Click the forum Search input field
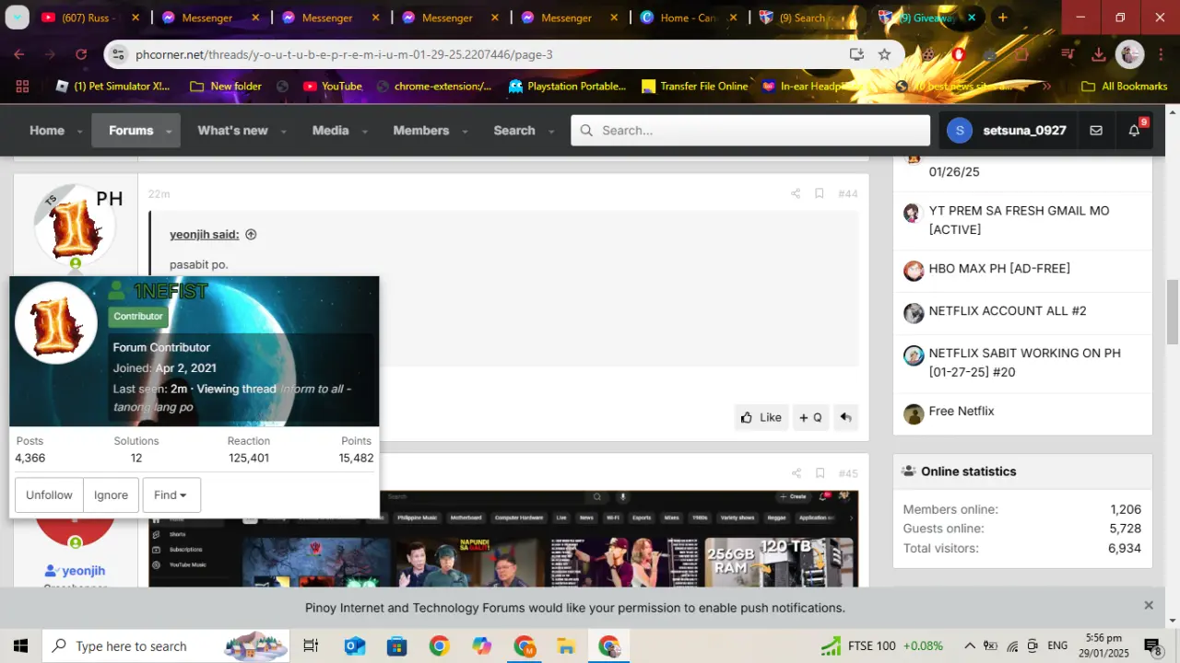 tap(750, 131)
